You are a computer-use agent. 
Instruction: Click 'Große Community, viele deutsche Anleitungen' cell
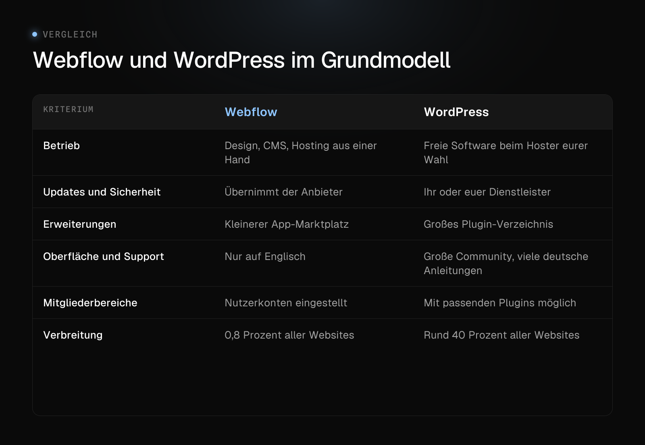coord(506,264)
